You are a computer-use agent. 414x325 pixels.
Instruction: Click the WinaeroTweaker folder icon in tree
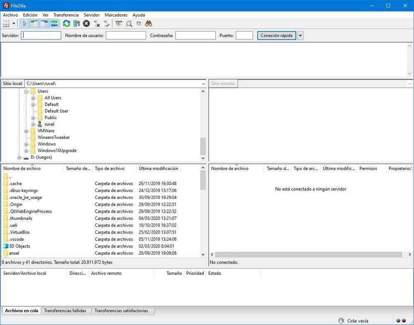pos(33,138)
